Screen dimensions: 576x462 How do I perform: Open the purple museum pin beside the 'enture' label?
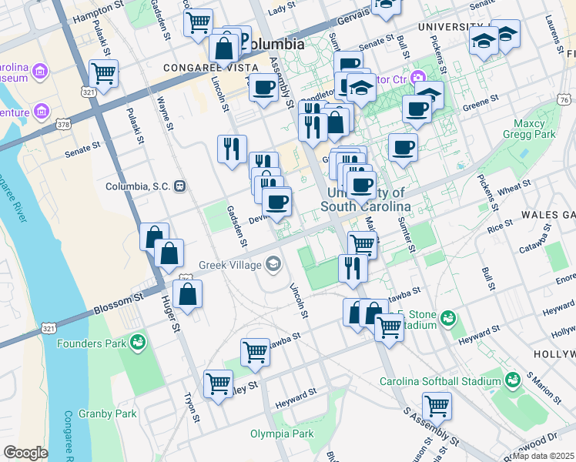(42, 112)
